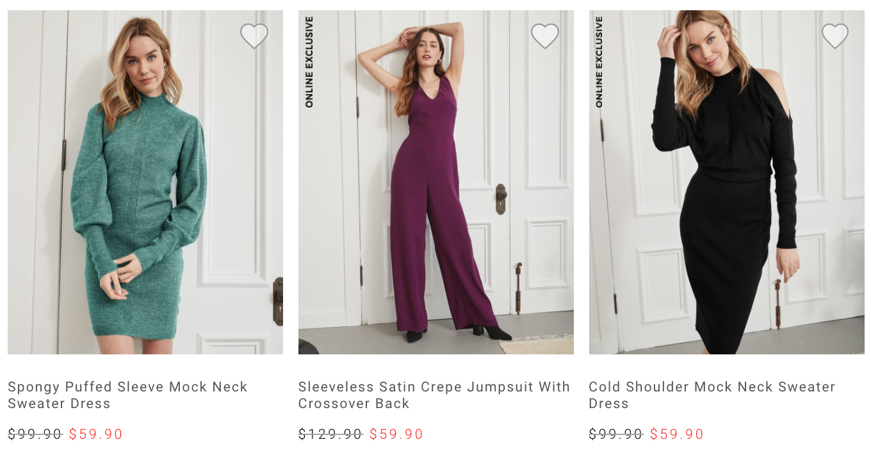The width and height of the screenshot is (871, 458).
Task: Favorite the green Spongy Puffed Sleeve dress
Action: point(254,36)
